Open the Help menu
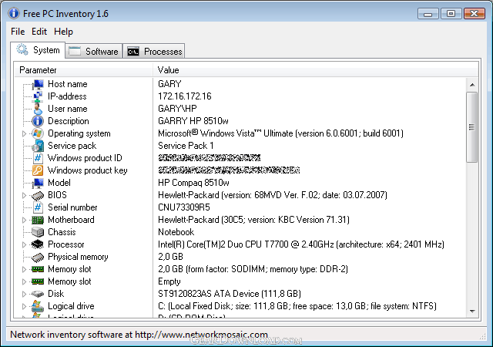Viewport: 493px width, 347px height. coord(63,32)
